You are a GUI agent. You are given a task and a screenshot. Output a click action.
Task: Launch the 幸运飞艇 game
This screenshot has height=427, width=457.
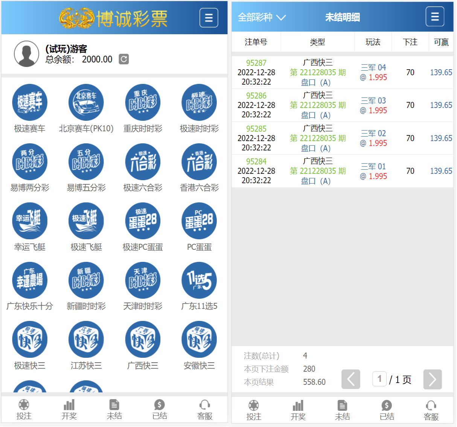[30, 221]
